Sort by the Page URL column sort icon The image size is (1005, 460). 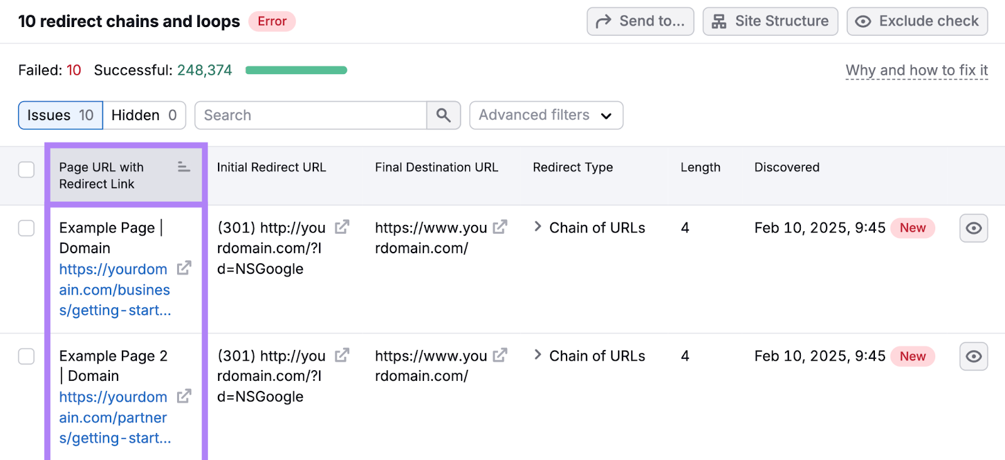click(183, 167)
